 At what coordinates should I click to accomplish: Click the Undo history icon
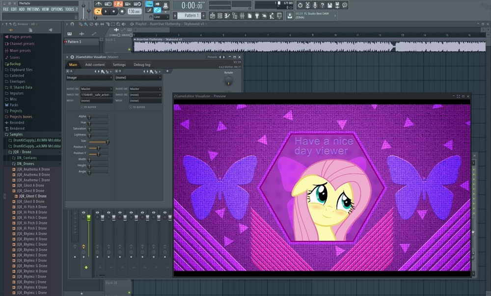[x=300, y=5]
